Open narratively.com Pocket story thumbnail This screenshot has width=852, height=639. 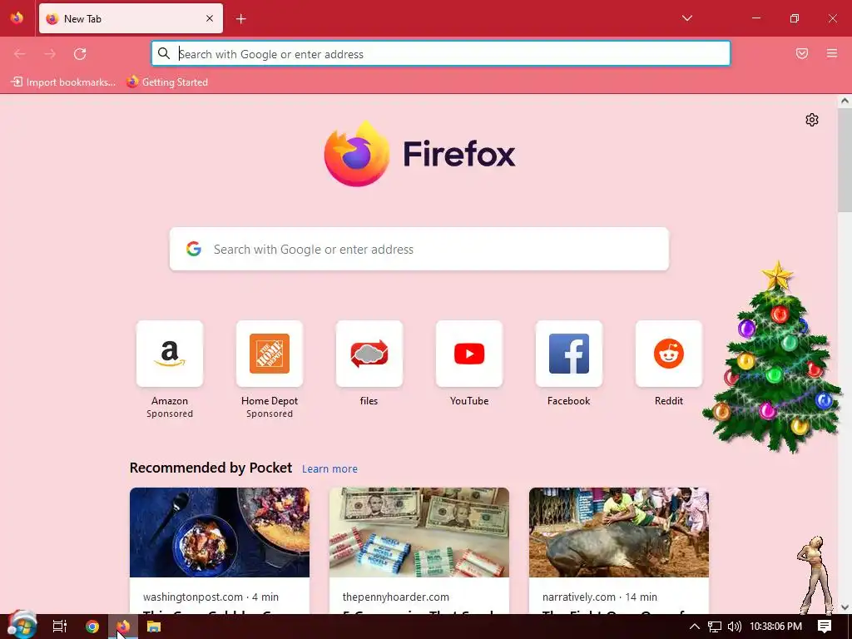click(619, 532)
